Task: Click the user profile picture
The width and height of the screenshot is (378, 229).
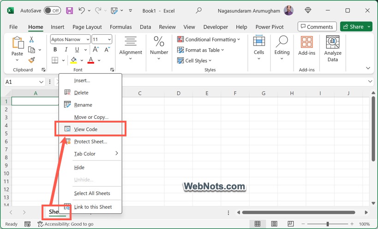Action: click(288, 10)
